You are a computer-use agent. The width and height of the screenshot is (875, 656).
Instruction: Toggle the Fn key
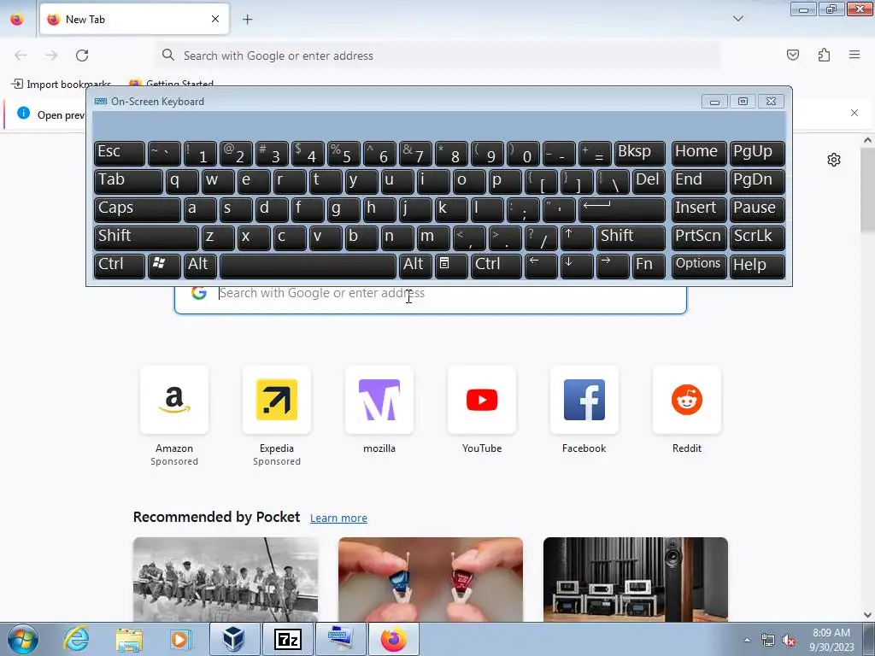649,266
